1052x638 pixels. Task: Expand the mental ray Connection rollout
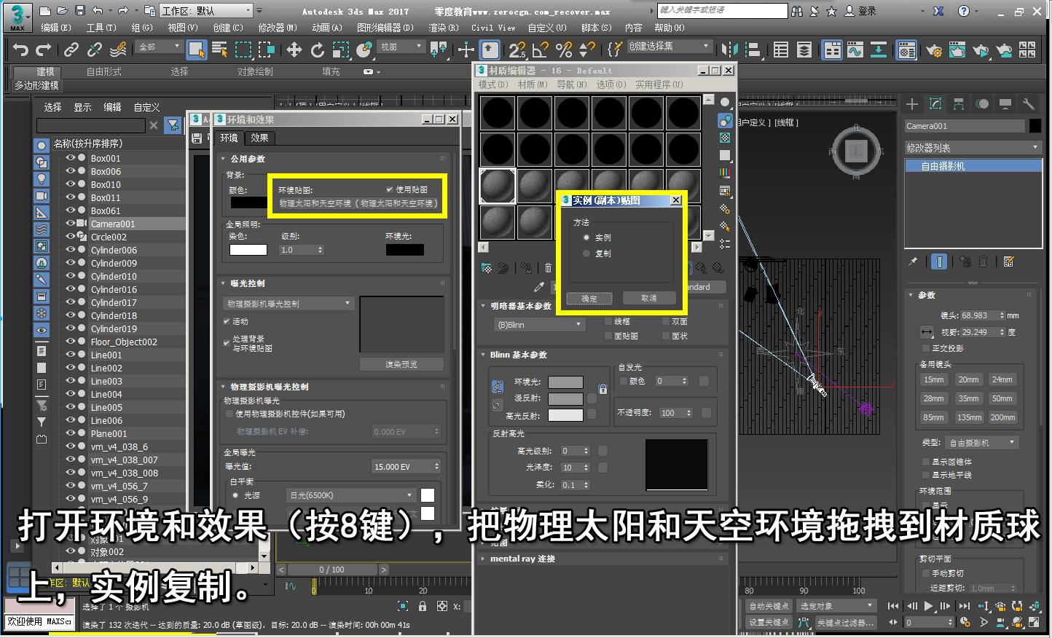(522, 559)
